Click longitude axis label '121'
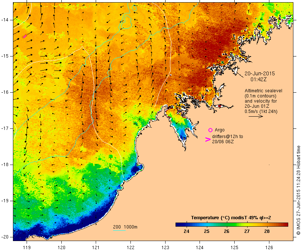This screenshot has height=251, width=303. (x=96, y=247)
